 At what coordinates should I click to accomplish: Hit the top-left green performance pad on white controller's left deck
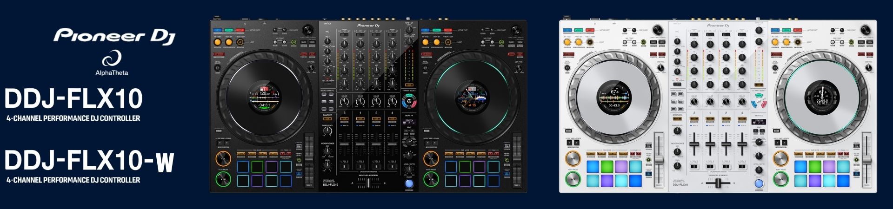point(607,166)
